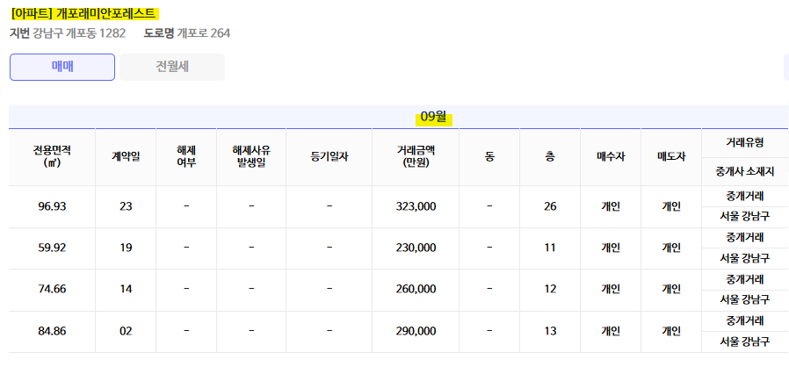Click the 09월 month header

coord(434,117)
